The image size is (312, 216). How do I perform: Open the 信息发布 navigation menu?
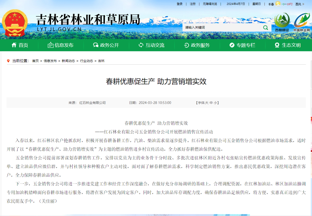click(x=60, y=45)
